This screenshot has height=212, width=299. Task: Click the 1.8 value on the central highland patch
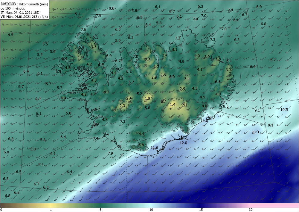click(x=148, y=99)
